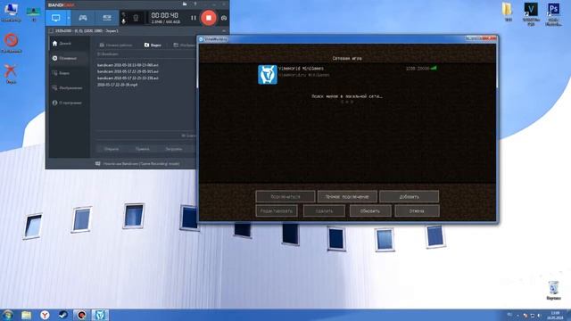Open the Home section in Bandicam sidebar
This screenshot has width=571, height=321.
(x=62, y=44)
